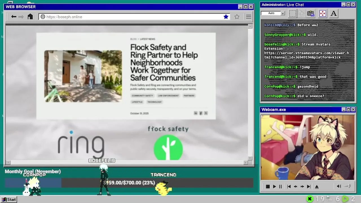Open the Latest News breadcrumb link
Screen dimensions: 361x203
(148, 39)
